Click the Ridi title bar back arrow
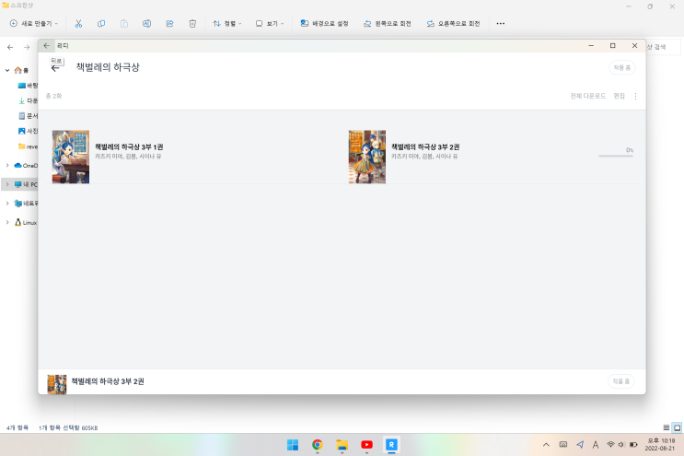Viewport: 684px width, 456px height. [47, 45]
